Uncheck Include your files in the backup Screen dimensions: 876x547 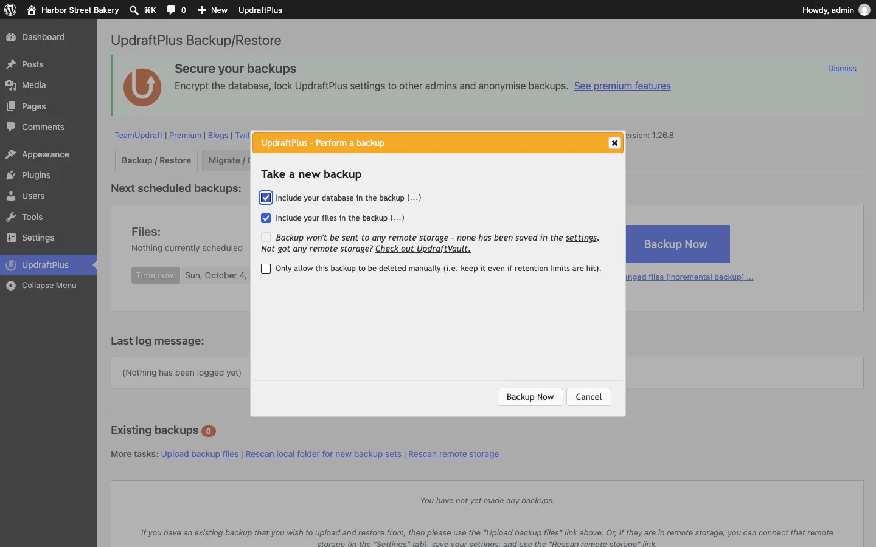point(266,218)
